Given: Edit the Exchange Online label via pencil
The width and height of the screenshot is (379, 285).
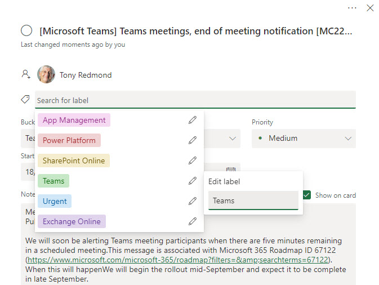Looking at the screenshot, I should point(193,221).
